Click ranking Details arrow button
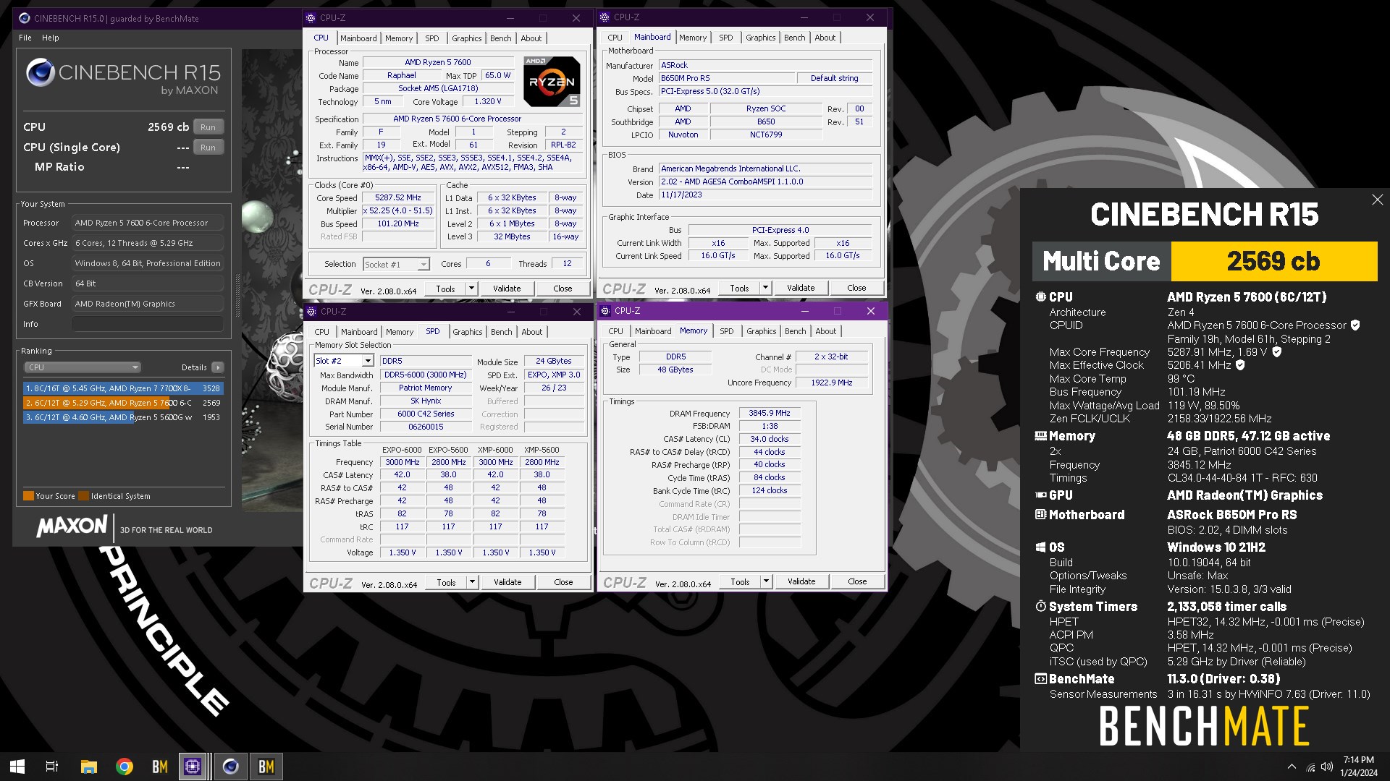Viewport: 1390px width, 781px height. [218, 367]
